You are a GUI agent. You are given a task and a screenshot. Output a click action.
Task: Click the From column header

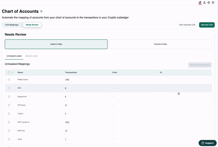(x=114, y=72)
